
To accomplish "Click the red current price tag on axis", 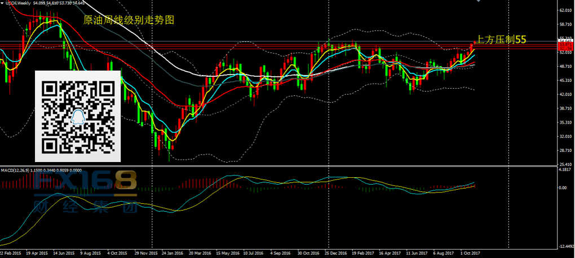I will [564, 43].
